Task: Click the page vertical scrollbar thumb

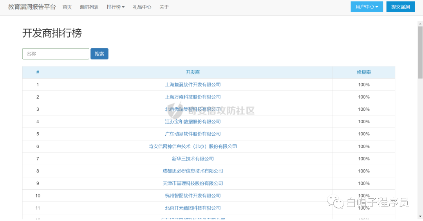Action: [x=420, y=52]
